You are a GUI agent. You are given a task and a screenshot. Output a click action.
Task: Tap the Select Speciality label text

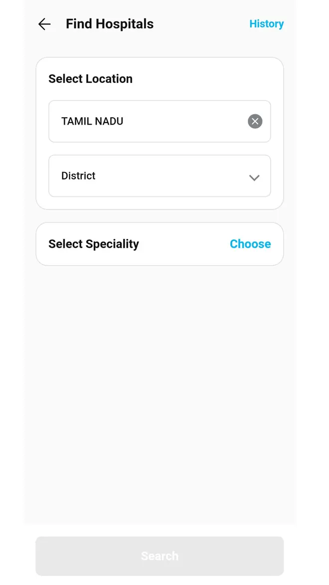click(x=94, y=244)
